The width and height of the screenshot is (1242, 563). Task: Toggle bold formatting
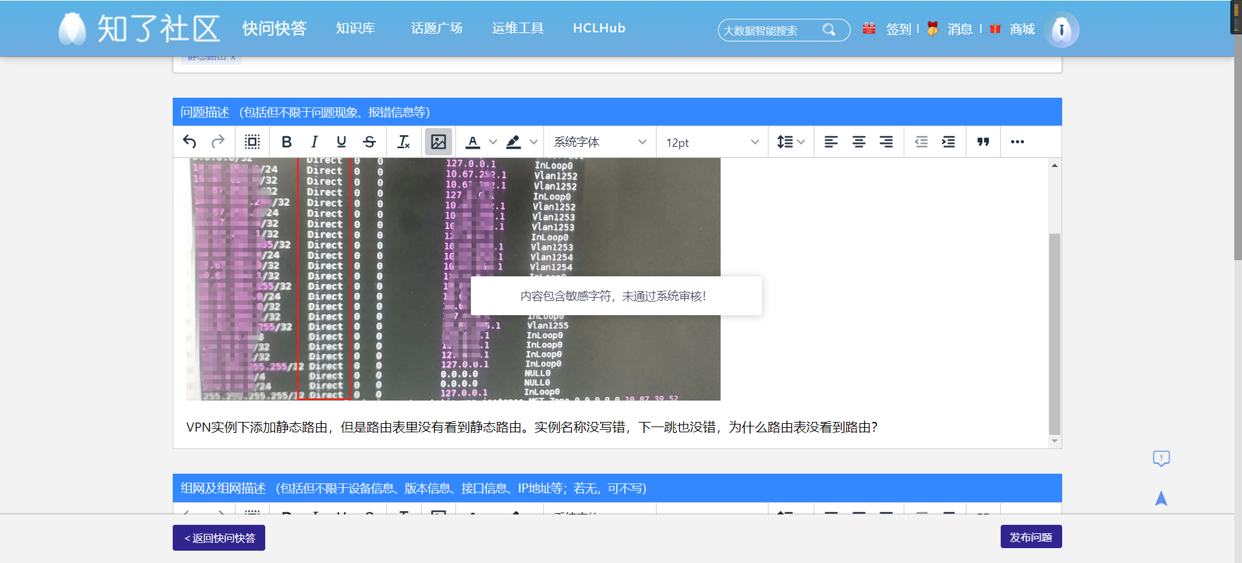[x=287, y=142]
